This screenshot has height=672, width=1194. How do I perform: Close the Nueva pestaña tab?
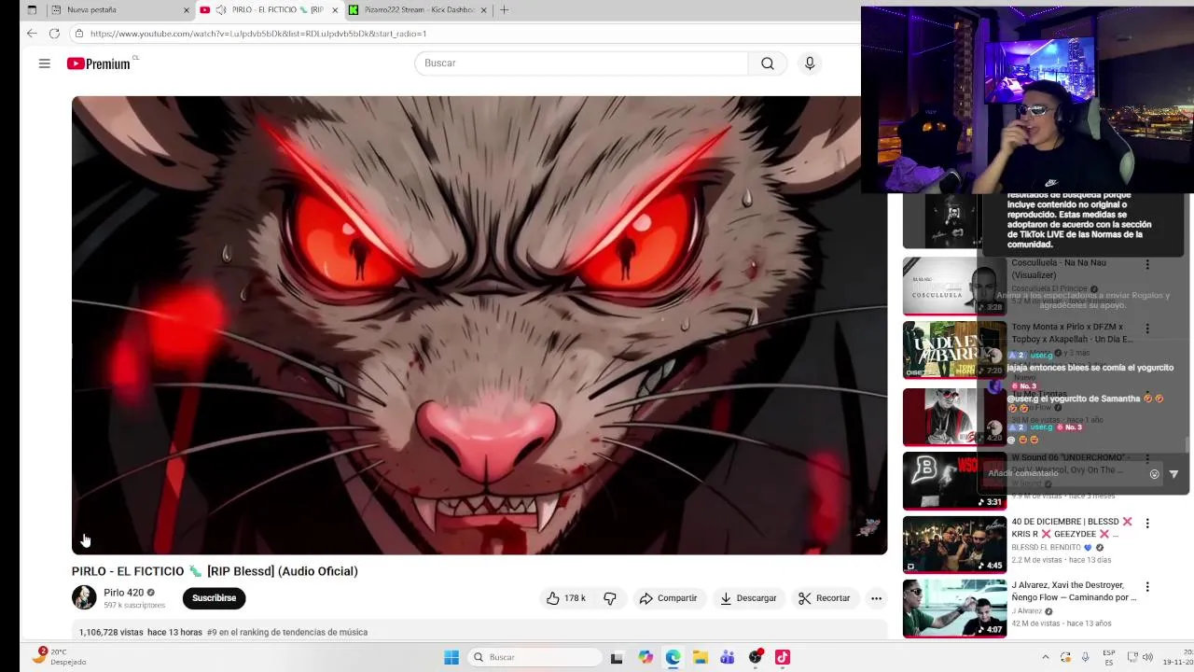pyautogui.click(x=186, y=10)
